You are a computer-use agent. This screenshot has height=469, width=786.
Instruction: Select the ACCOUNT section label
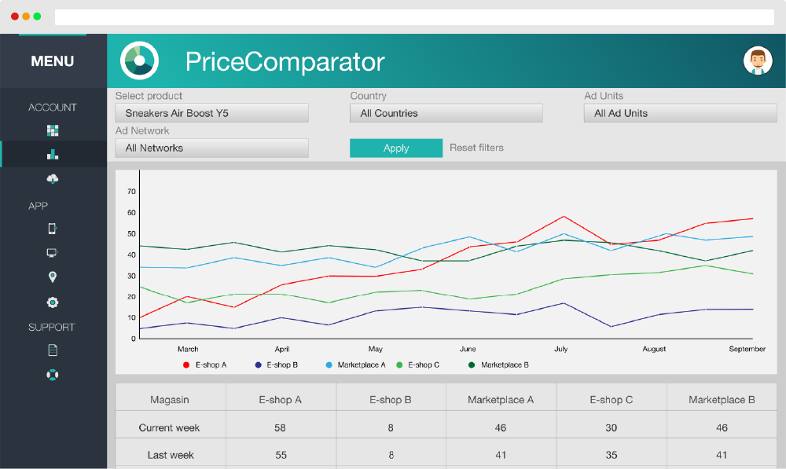pyautogui.click(x=52, y=107)
